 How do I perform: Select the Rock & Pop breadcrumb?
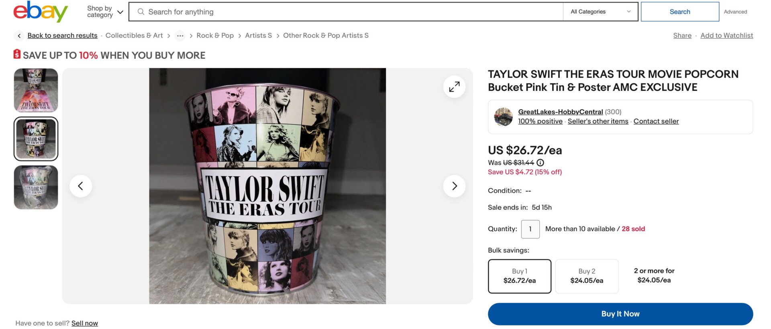click(215, 36)
